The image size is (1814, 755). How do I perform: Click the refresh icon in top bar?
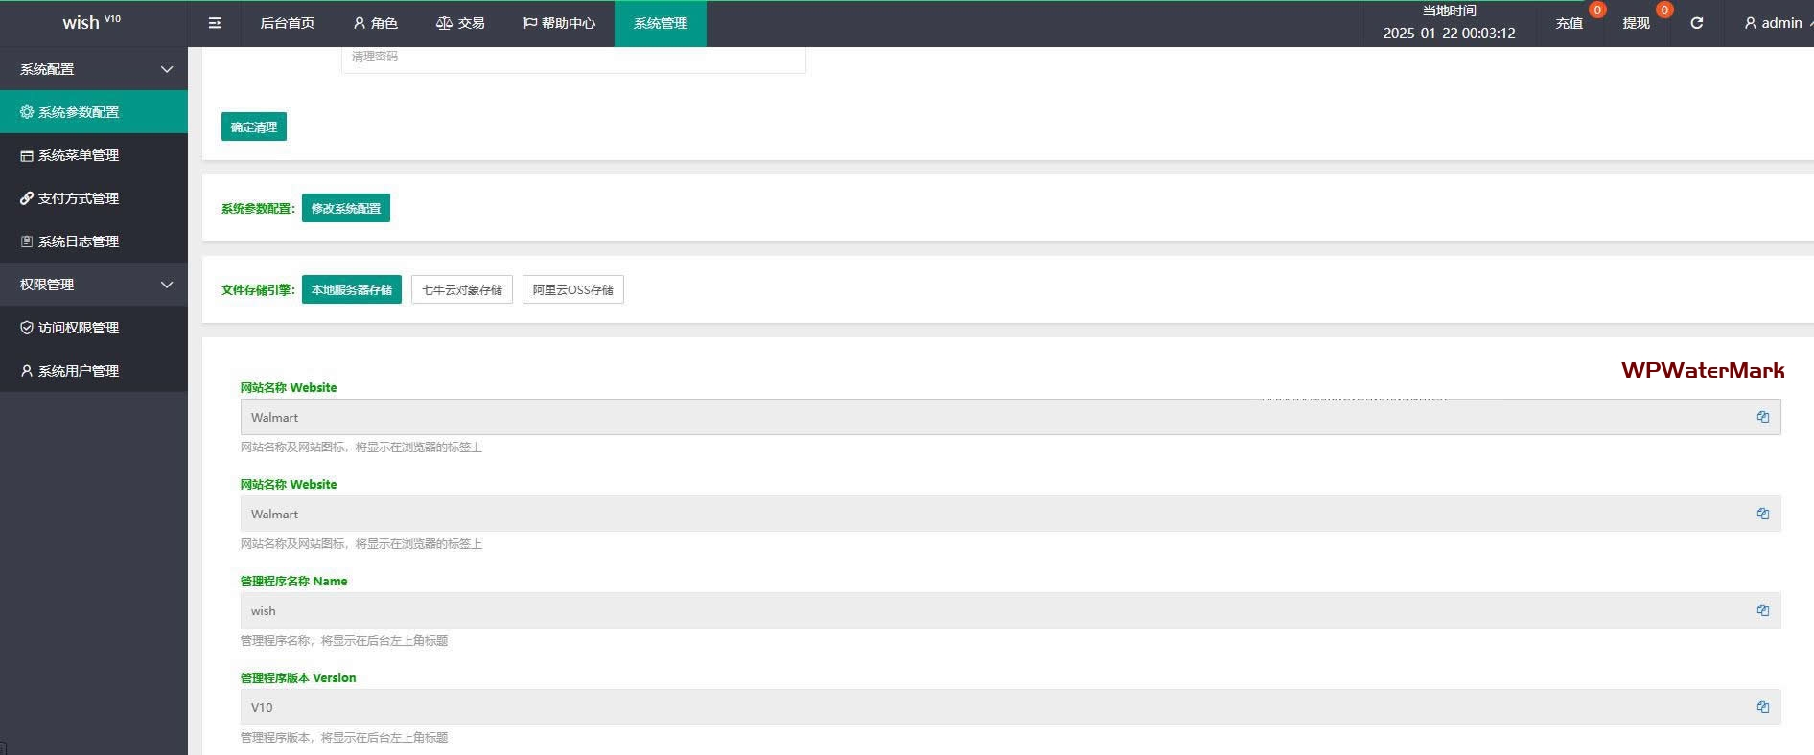(x=1696, y=23)
